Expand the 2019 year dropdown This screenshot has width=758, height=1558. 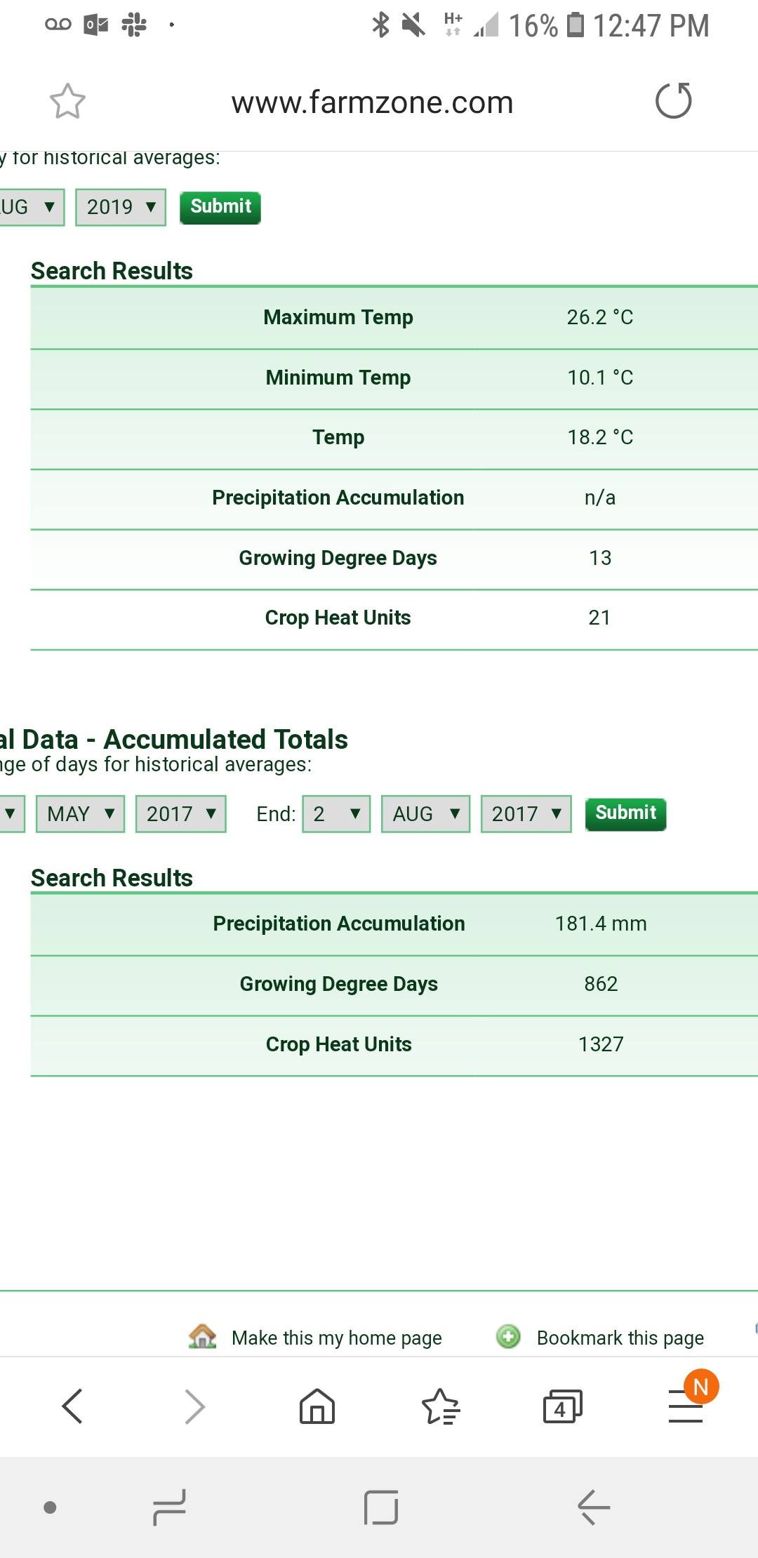click(121, 207)
